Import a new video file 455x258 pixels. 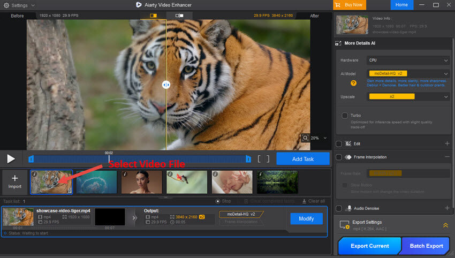tap(15, 181)
